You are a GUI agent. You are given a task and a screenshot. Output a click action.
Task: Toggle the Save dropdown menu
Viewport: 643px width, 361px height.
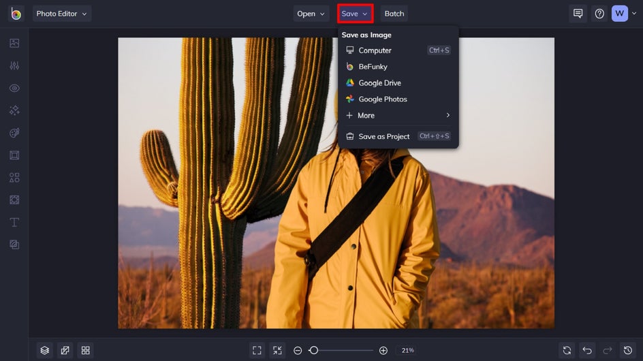tap(355, 14)
